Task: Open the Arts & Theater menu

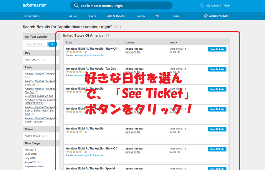Action: (116, 16)
